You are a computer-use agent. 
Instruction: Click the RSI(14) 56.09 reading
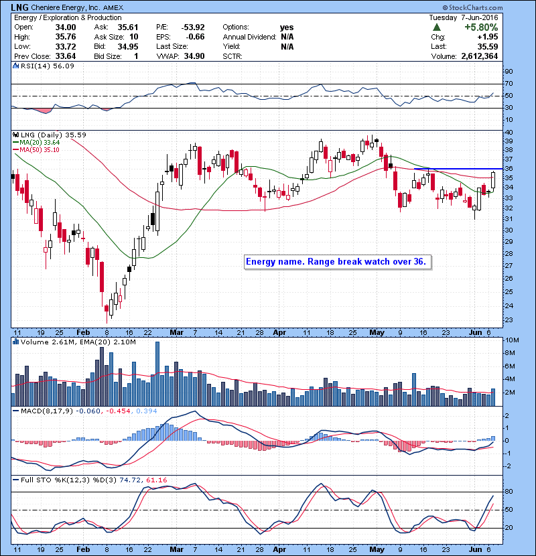click(x=48, y=66)
